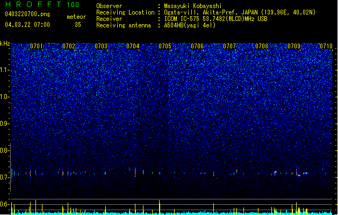
Task: Select the file name 0403220700.png
Action: click(27, 15)
